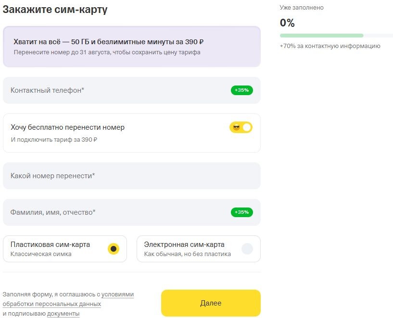Open the документы link
393x318 pixels.
63,314
